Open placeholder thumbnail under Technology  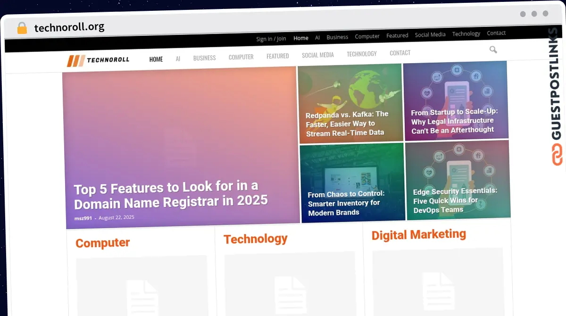point(290,284)
